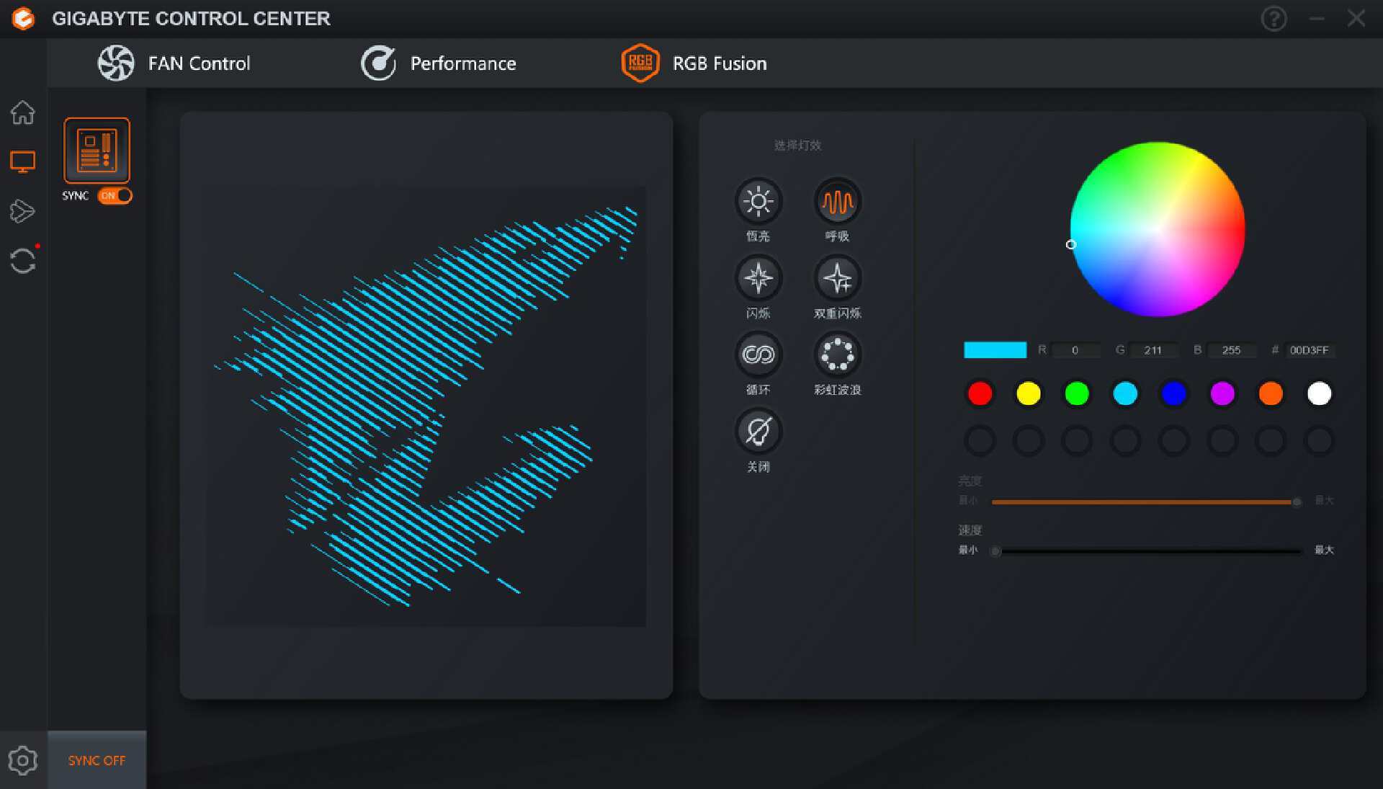Open the RGB Fusion tab
The image size is (1383, 789).
tap(694, 63)
